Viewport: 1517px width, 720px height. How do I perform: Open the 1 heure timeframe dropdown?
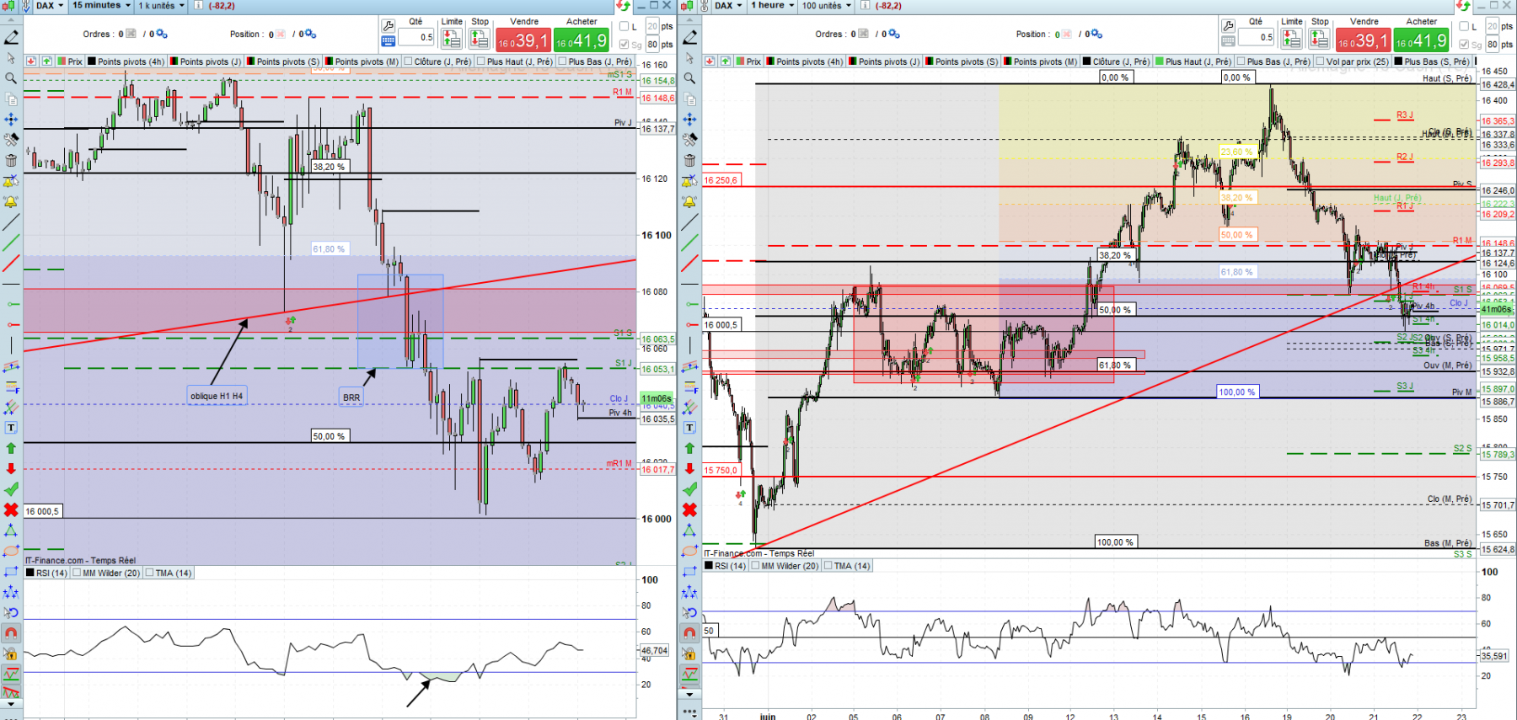[773, 6]
